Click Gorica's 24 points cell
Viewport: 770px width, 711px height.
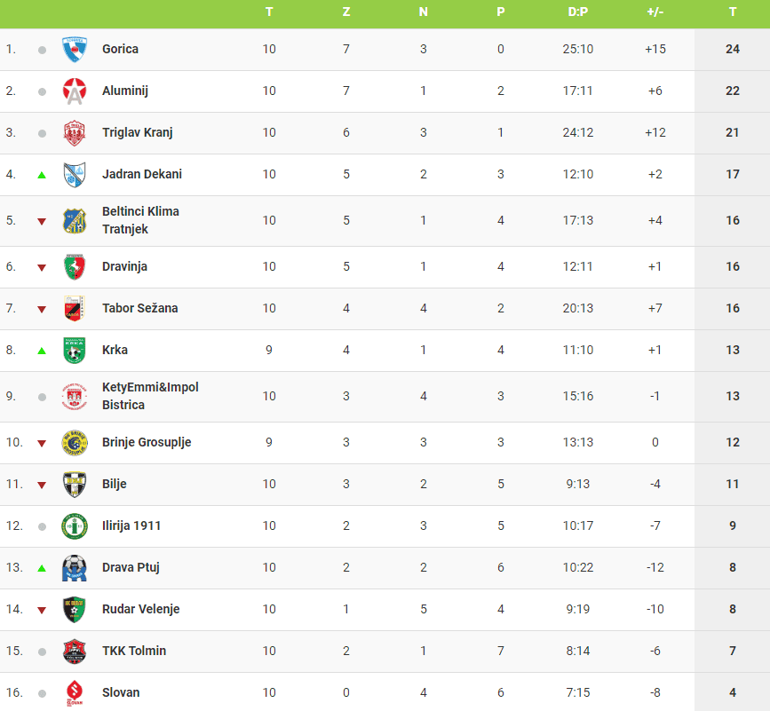732,49
